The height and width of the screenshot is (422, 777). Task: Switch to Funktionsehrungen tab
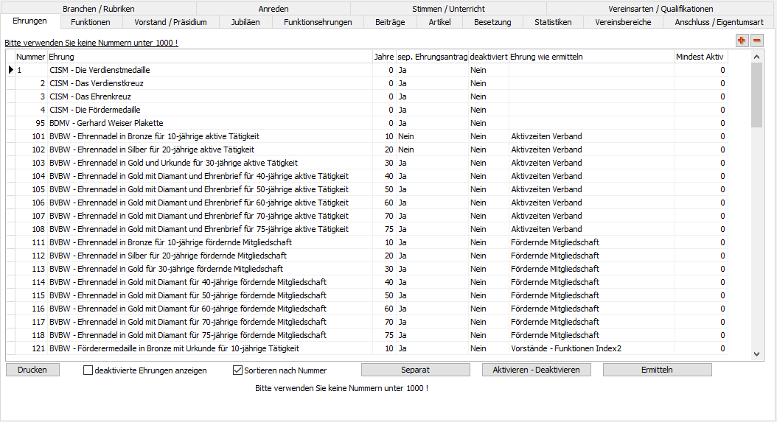point(318,22)
